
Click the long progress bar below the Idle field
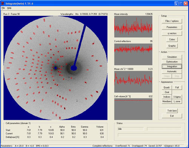pyautogui.click(x=149, y=135)
